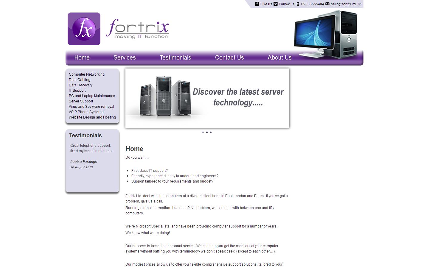Click Website Design and Hosting
The height and width of the screenshot is (268, 429).
(92, 117)
